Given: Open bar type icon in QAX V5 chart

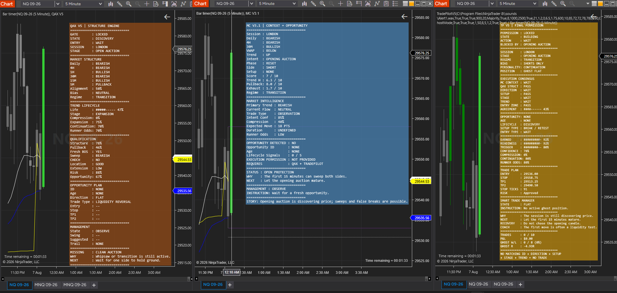Looking at the screenshot, I should click(x=111, y=4).
